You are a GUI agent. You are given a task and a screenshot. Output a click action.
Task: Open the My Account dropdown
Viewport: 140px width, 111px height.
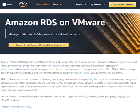coord(98,4)
